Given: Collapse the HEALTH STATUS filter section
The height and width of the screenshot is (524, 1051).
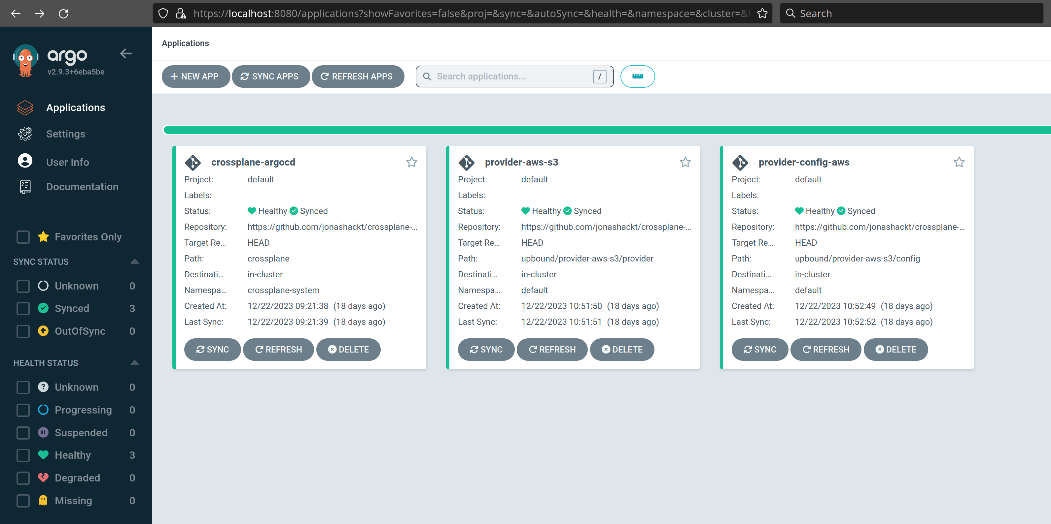Looking at the screenshot, I should 134,363.
